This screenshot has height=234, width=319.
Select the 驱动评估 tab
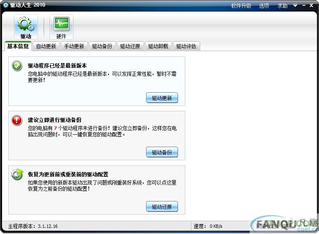187,46
